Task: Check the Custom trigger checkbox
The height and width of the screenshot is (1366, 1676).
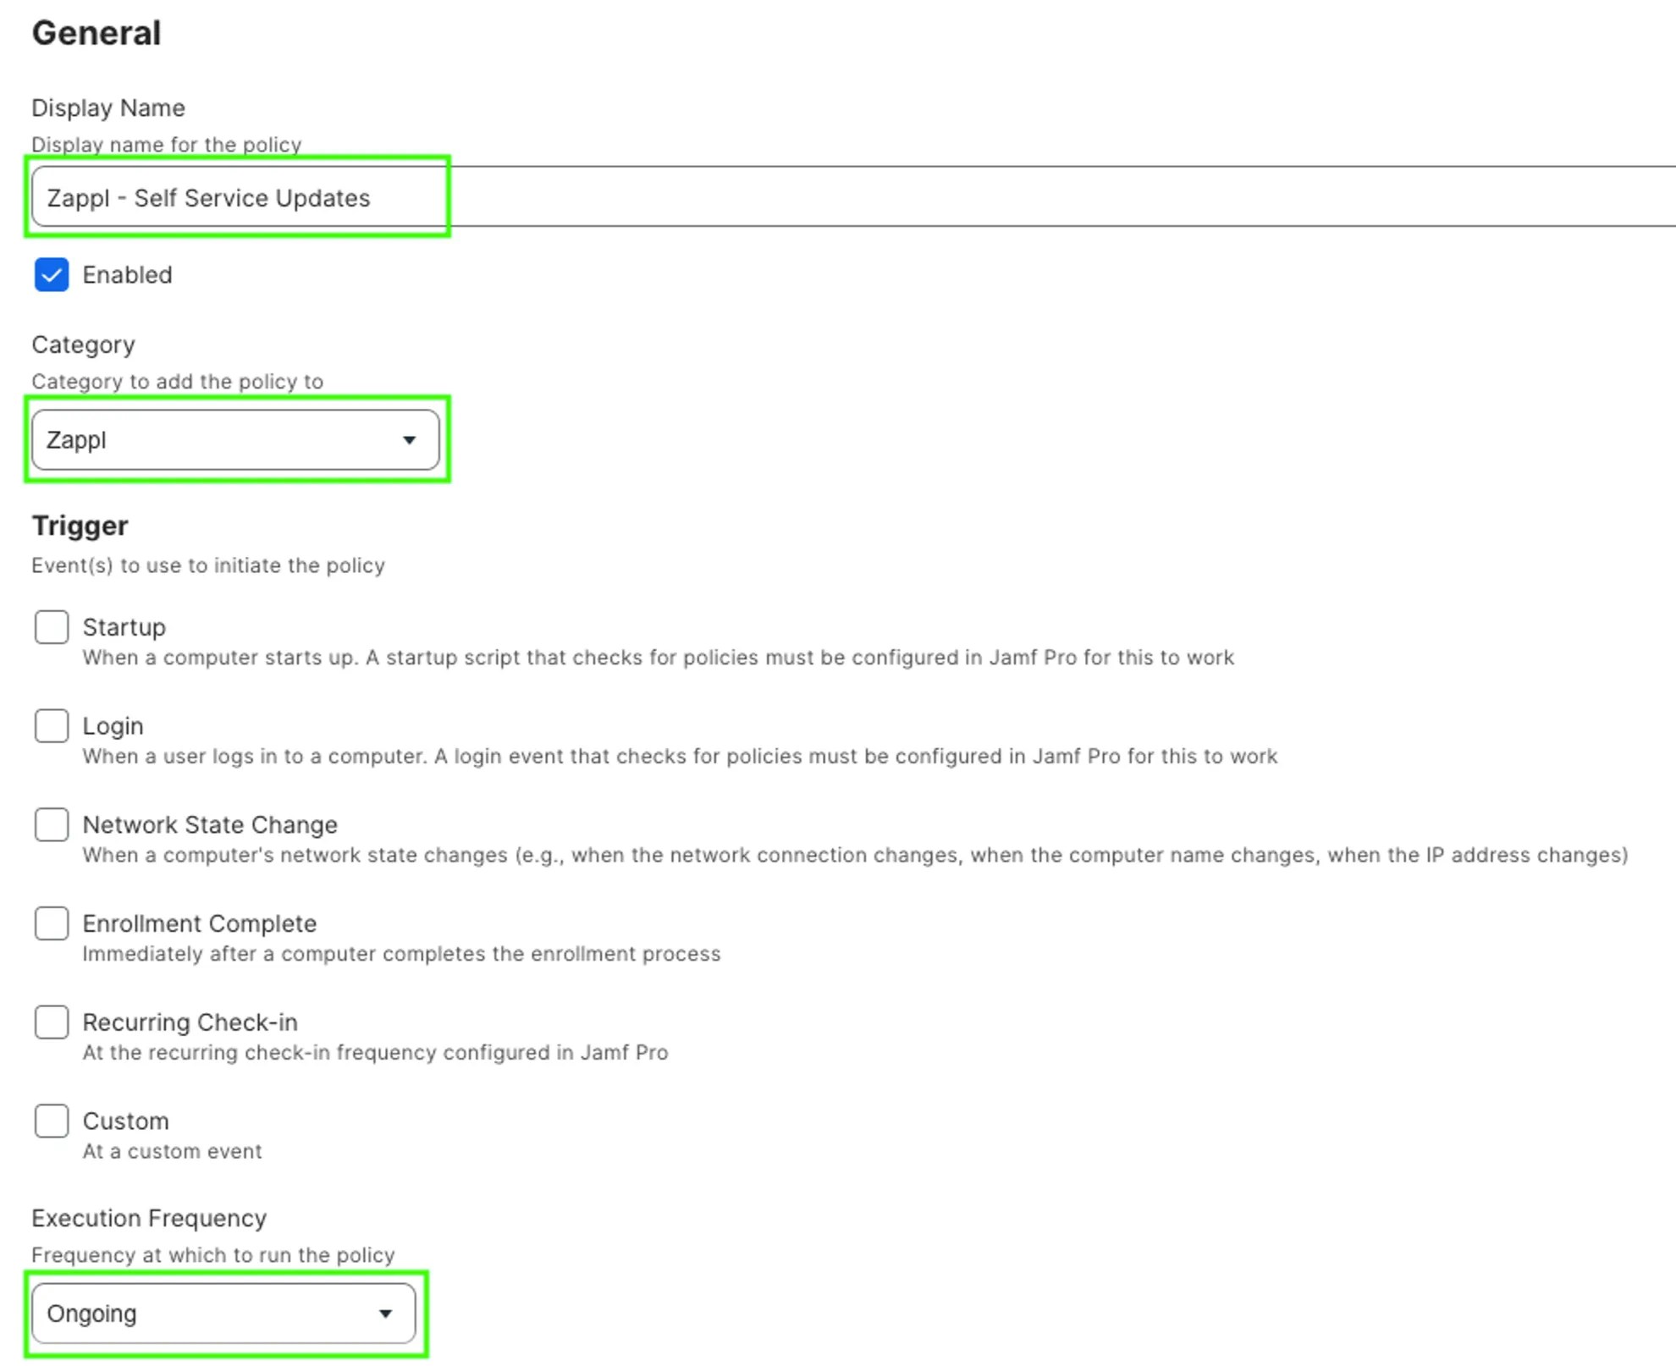Action: point(52,1121)
